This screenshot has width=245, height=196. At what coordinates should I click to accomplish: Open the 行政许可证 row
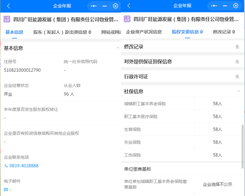(x=182, y=77)
